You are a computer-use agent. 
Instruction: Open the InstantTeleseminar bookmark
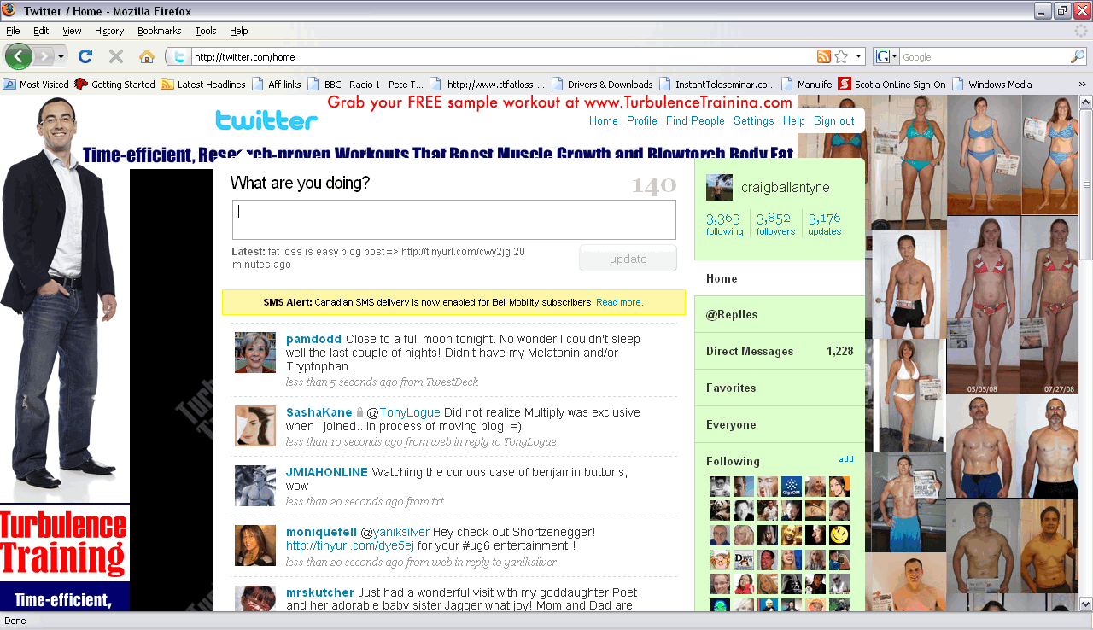[717, 85]
